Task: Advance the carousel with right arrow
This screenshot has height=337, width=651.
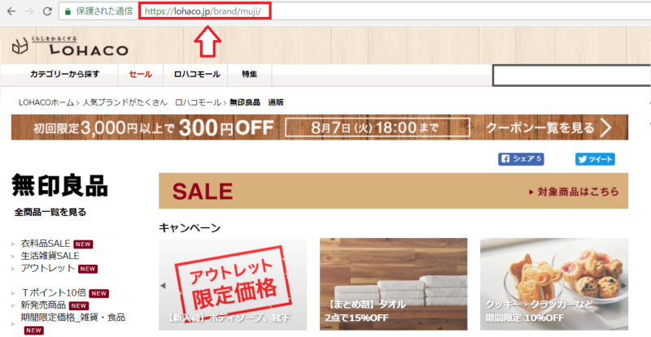Action: [623, 286]
